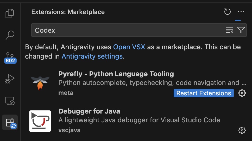252x141 pixels.
Task: Click the Debugger for Java cup icon
Action: pyautogui.click(x=40, y=121)
